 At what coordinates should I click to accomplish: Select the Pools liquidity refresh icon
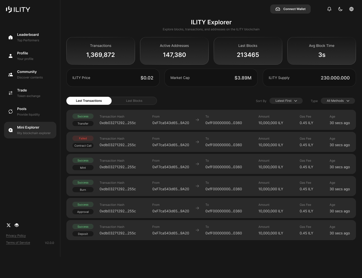(10, 111)
